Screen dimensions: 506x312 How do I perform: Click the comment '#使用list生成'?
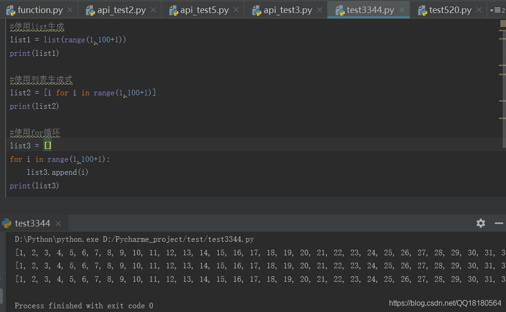tap(37, 27)
